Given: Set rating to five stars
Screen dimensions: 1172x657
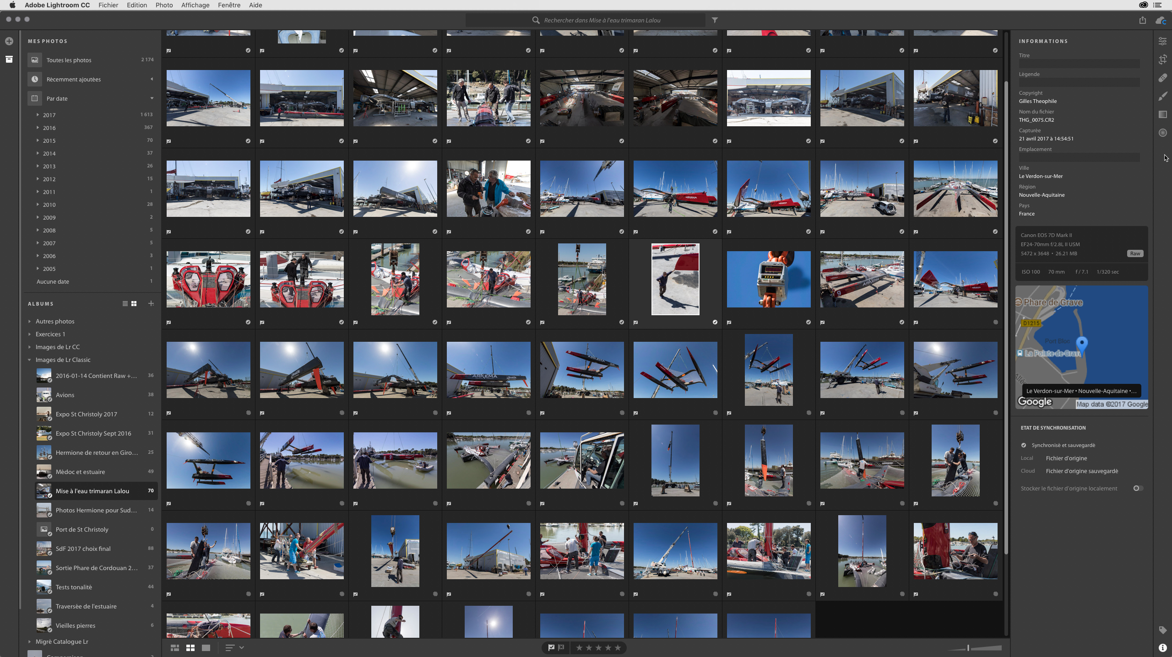Looking at the screenshot, I should [x=618, y=647].
